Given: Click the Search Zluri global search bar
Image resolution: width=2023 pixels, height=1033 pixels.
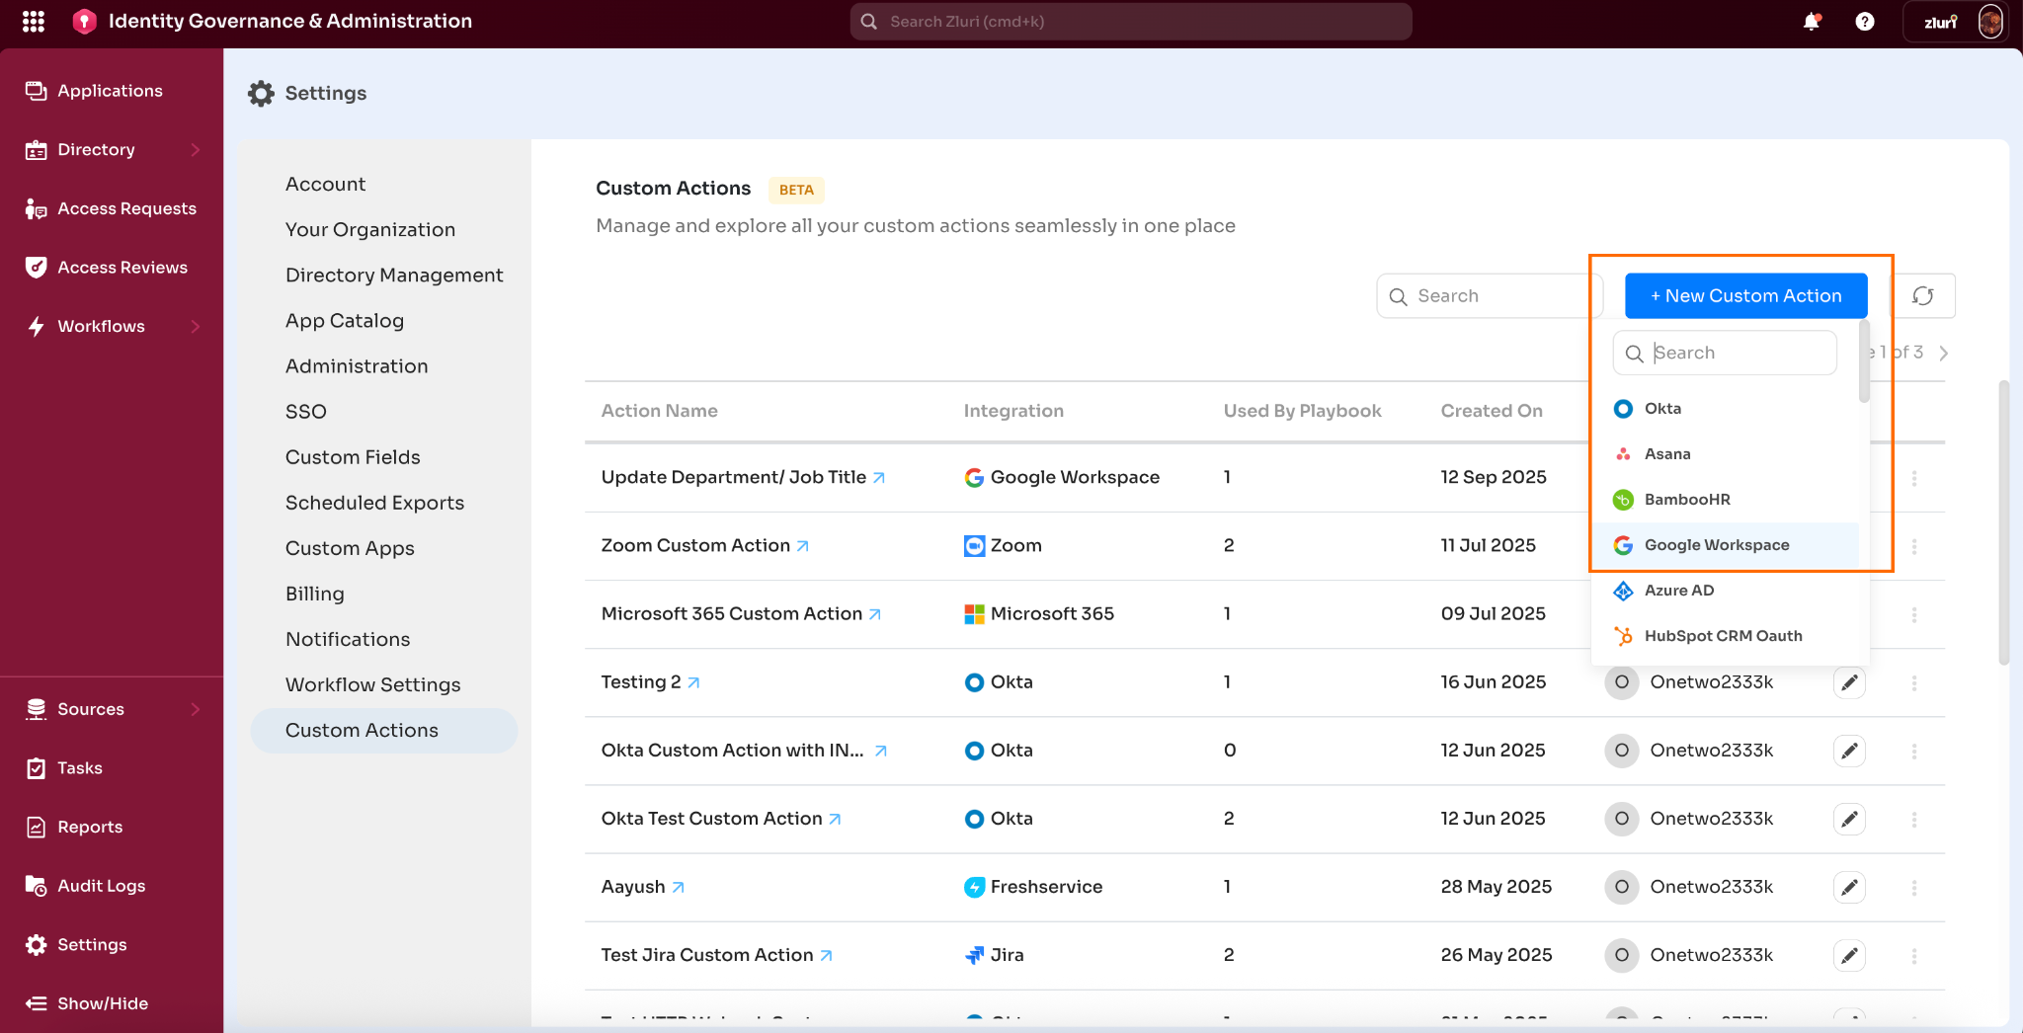Looking at the screenshot, I should [x=1131, y=21].
